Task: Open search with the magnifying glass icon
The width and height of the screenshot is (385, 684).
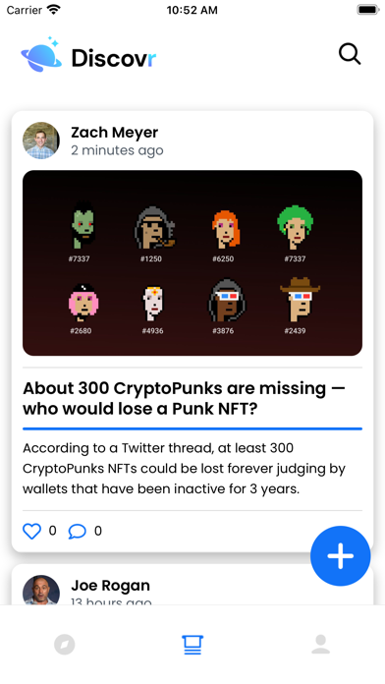Action: 350,54
